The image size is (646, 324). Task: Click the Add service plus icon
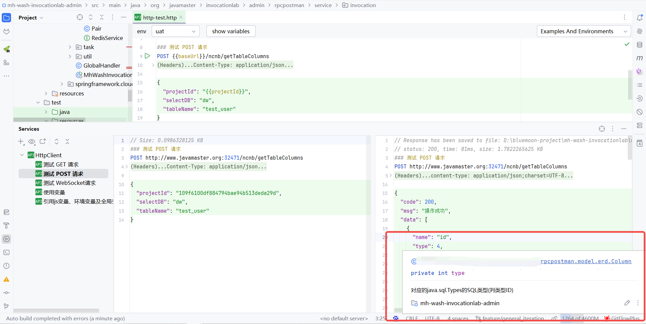point(21,141)
